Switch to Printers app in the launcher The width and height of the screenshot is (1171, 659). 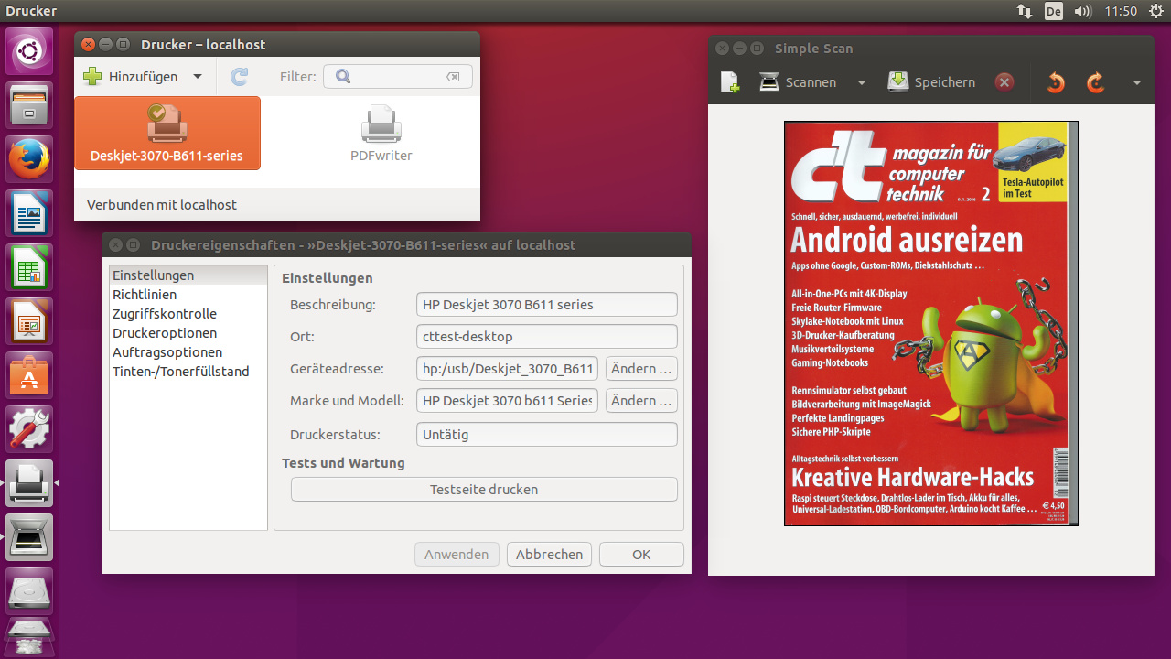[x=30, y=484]
